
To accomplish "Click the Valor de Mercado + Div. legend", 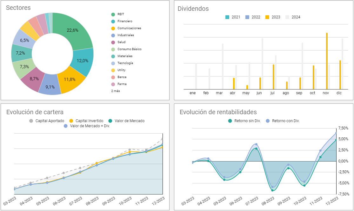I will 89,126.
